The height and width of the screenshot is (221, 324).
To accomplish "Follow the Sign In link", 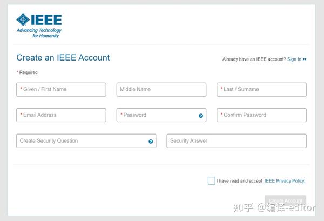I will point(296,59).
